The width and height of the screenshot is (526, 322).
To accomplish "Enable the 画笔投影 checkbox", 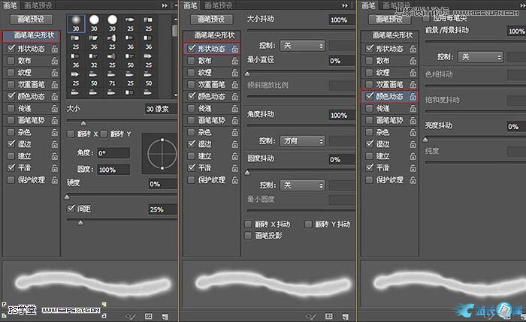I will [x=249, y=236].
